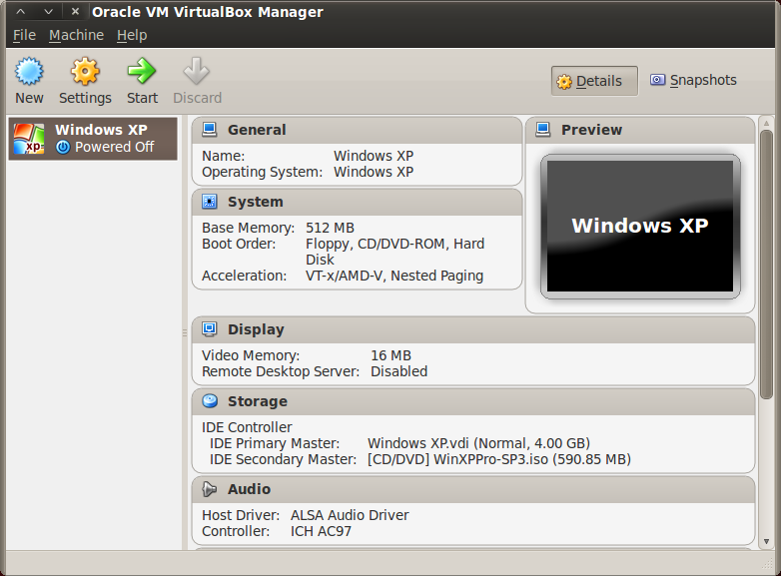Viewport: 781px width, 576px height.
Task: Click the System section chip icon
Action: pos(210,202)
